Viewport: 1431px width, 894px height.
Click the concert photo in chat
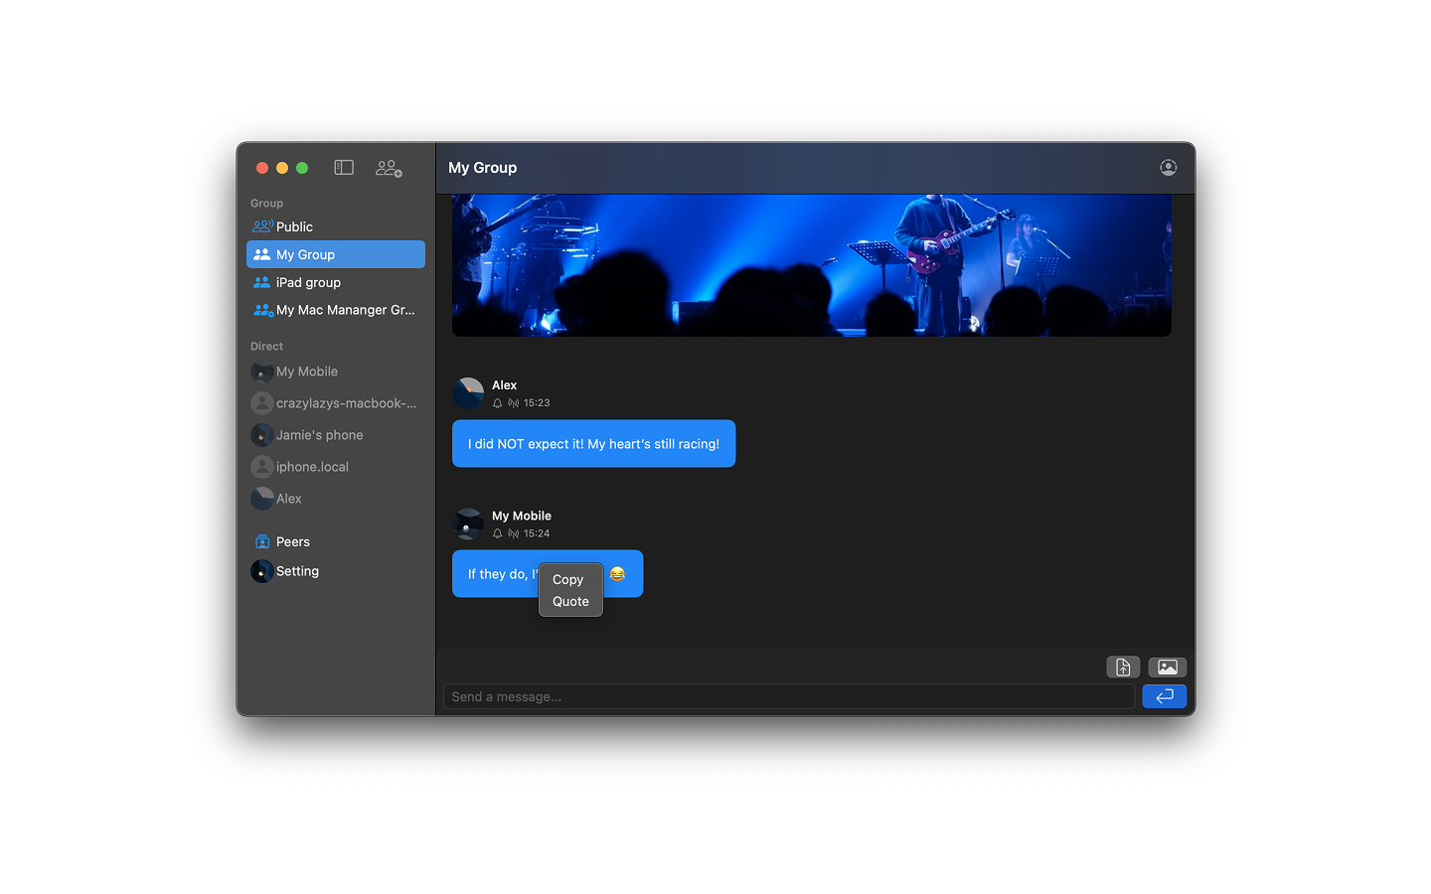coord(812,265)
